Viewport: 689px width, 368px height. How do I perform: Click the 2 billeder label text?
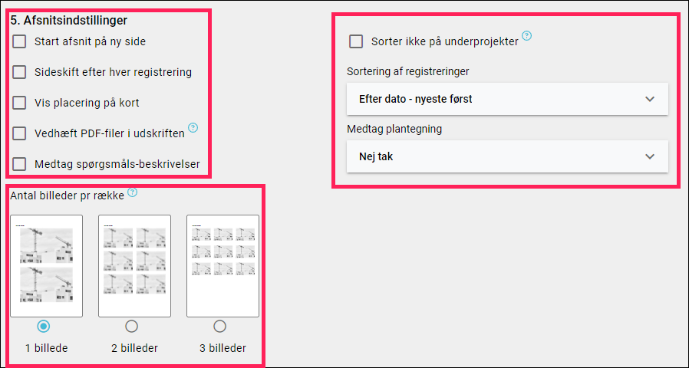coord(134,348)
